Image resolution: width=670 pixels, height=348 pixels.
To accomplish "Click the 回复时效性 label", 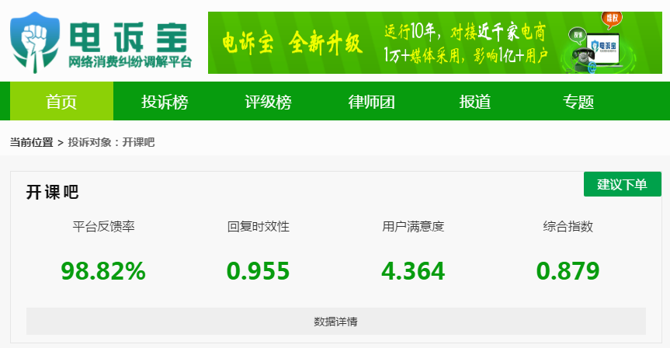I will point(258,226).
